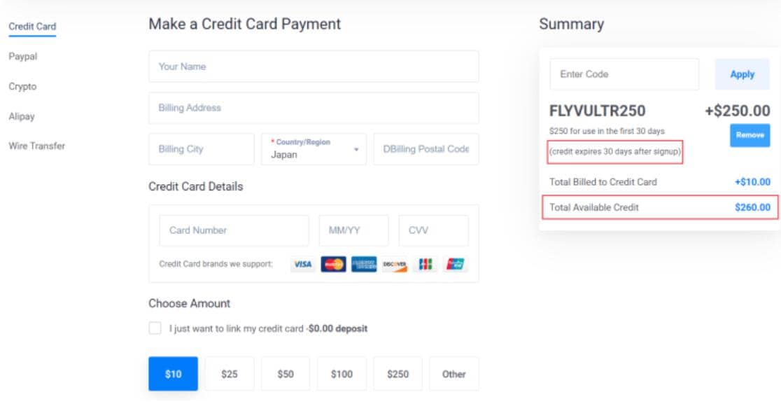Select the $25 deposit amount
The image size is (781, 404).
pyautogui.click(x=230, y=374)
